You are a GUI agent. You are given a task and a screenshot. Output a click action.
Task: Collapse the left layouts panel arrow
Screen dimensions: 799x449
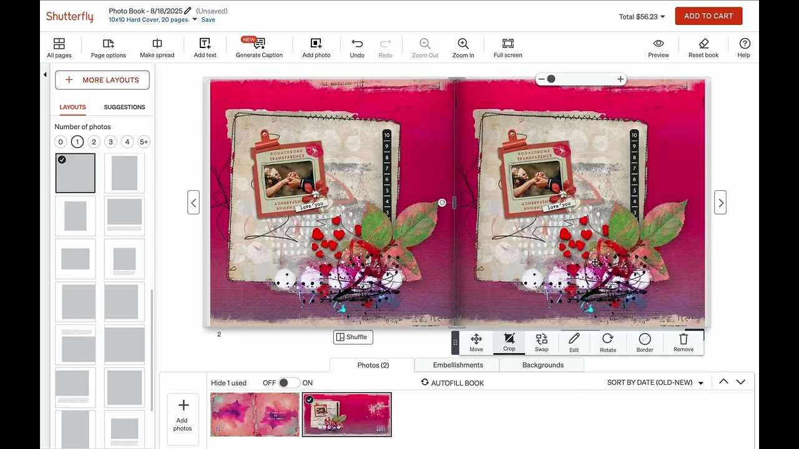click(x=45, y=75)
